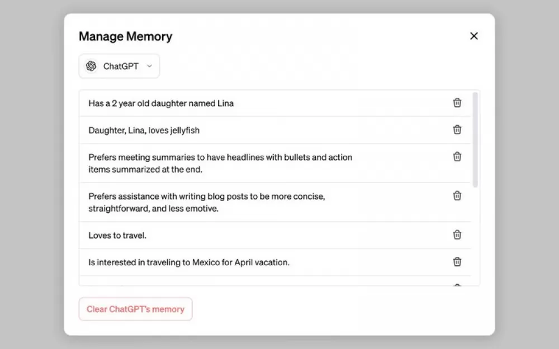Delete the blog posts preference memory
This screenshot has width=559, height=349.
tap(457, 196)
